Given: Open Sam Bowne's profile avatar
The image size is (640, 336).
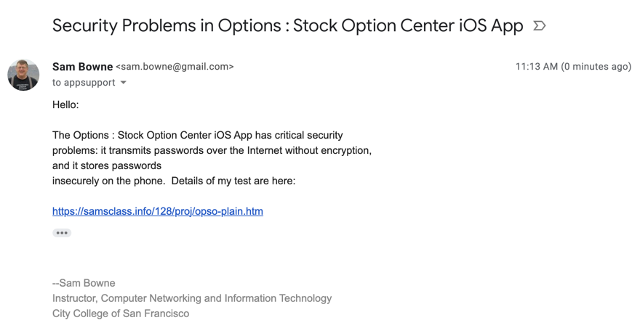Looking at the screenshot, I should (x=23, y=75).
